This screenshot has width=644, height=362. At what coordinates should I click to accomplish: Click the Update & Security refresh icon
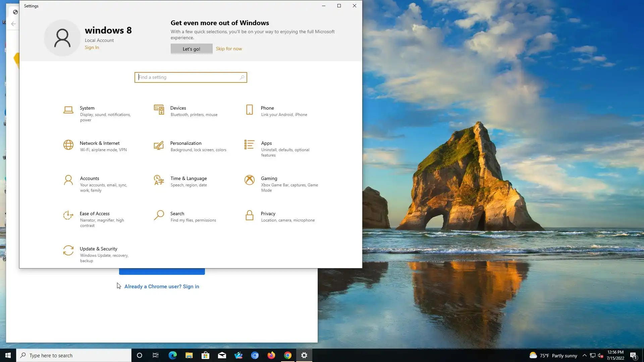(68, 250)
